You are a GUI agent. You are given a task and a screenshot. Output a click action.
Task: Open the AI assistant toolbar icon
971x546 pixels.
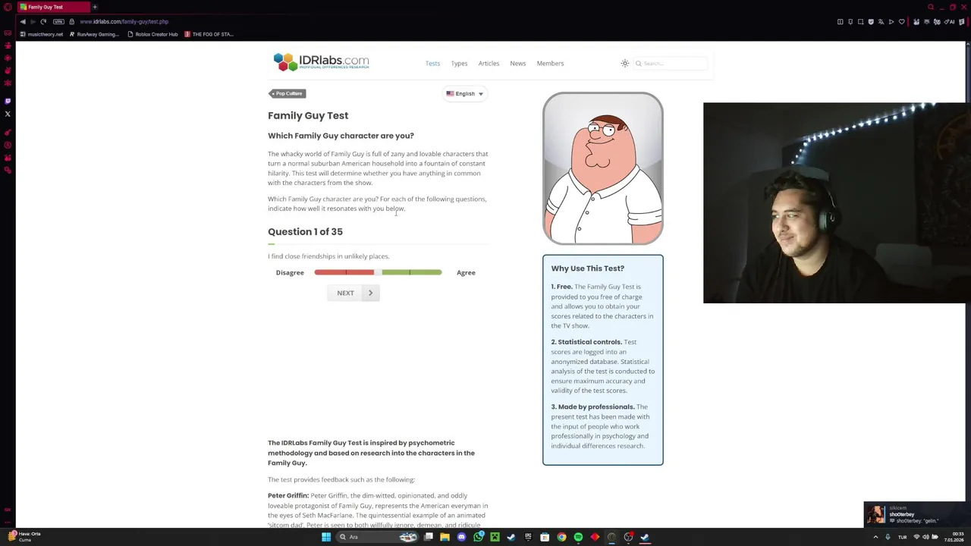pos(949,22)
